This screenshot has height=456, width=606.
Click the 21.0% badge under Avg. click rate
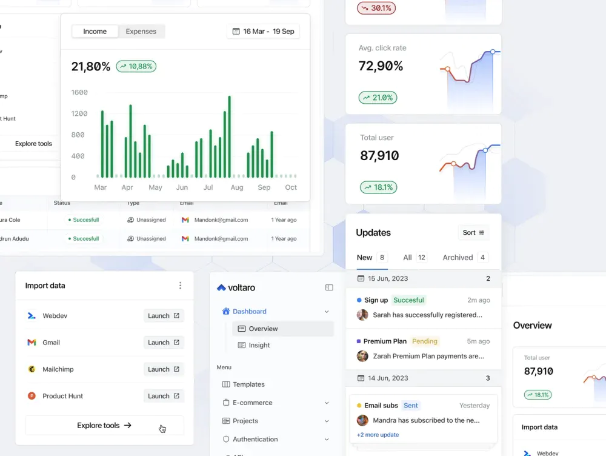click(378, 98)
